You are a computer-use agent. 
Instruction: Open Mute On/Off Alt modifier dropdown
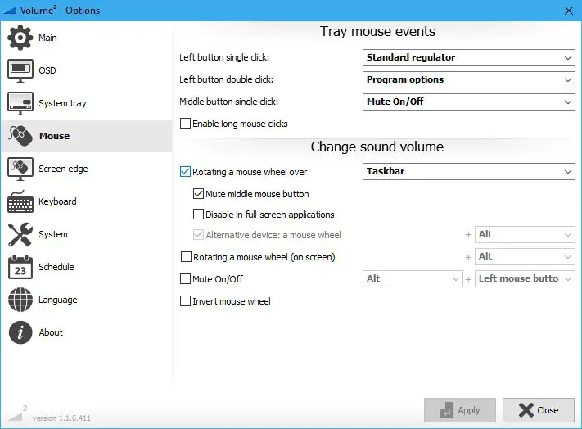point(413,278)
